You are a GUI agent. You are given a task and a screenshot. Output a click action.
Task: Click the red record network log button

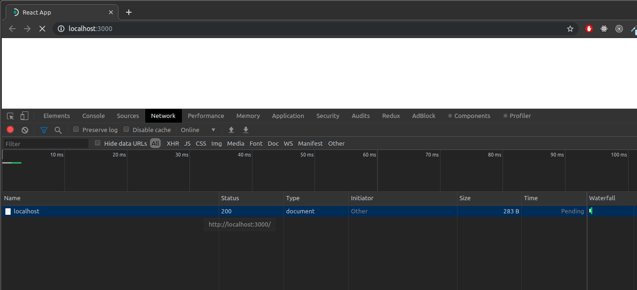point(10,130)
